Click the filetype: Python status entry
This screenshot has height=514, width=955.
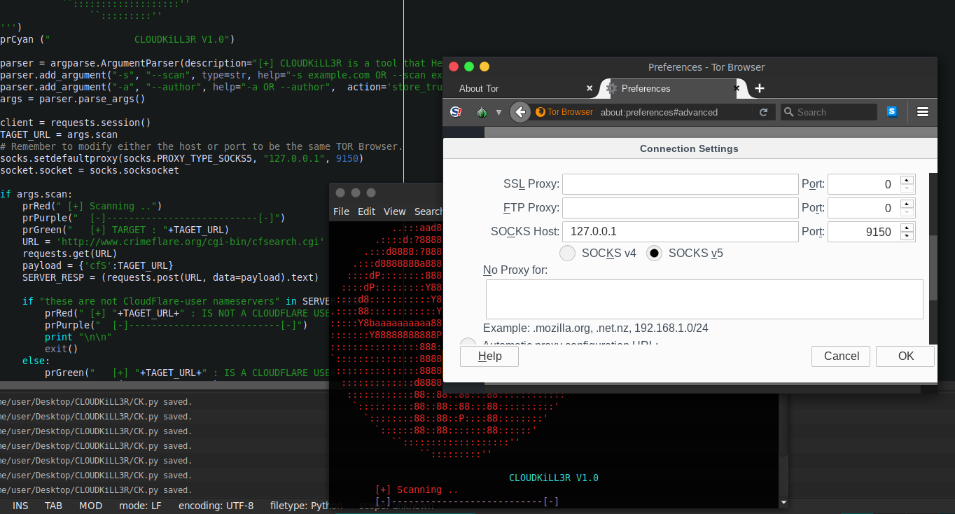(x=307, y=506)
